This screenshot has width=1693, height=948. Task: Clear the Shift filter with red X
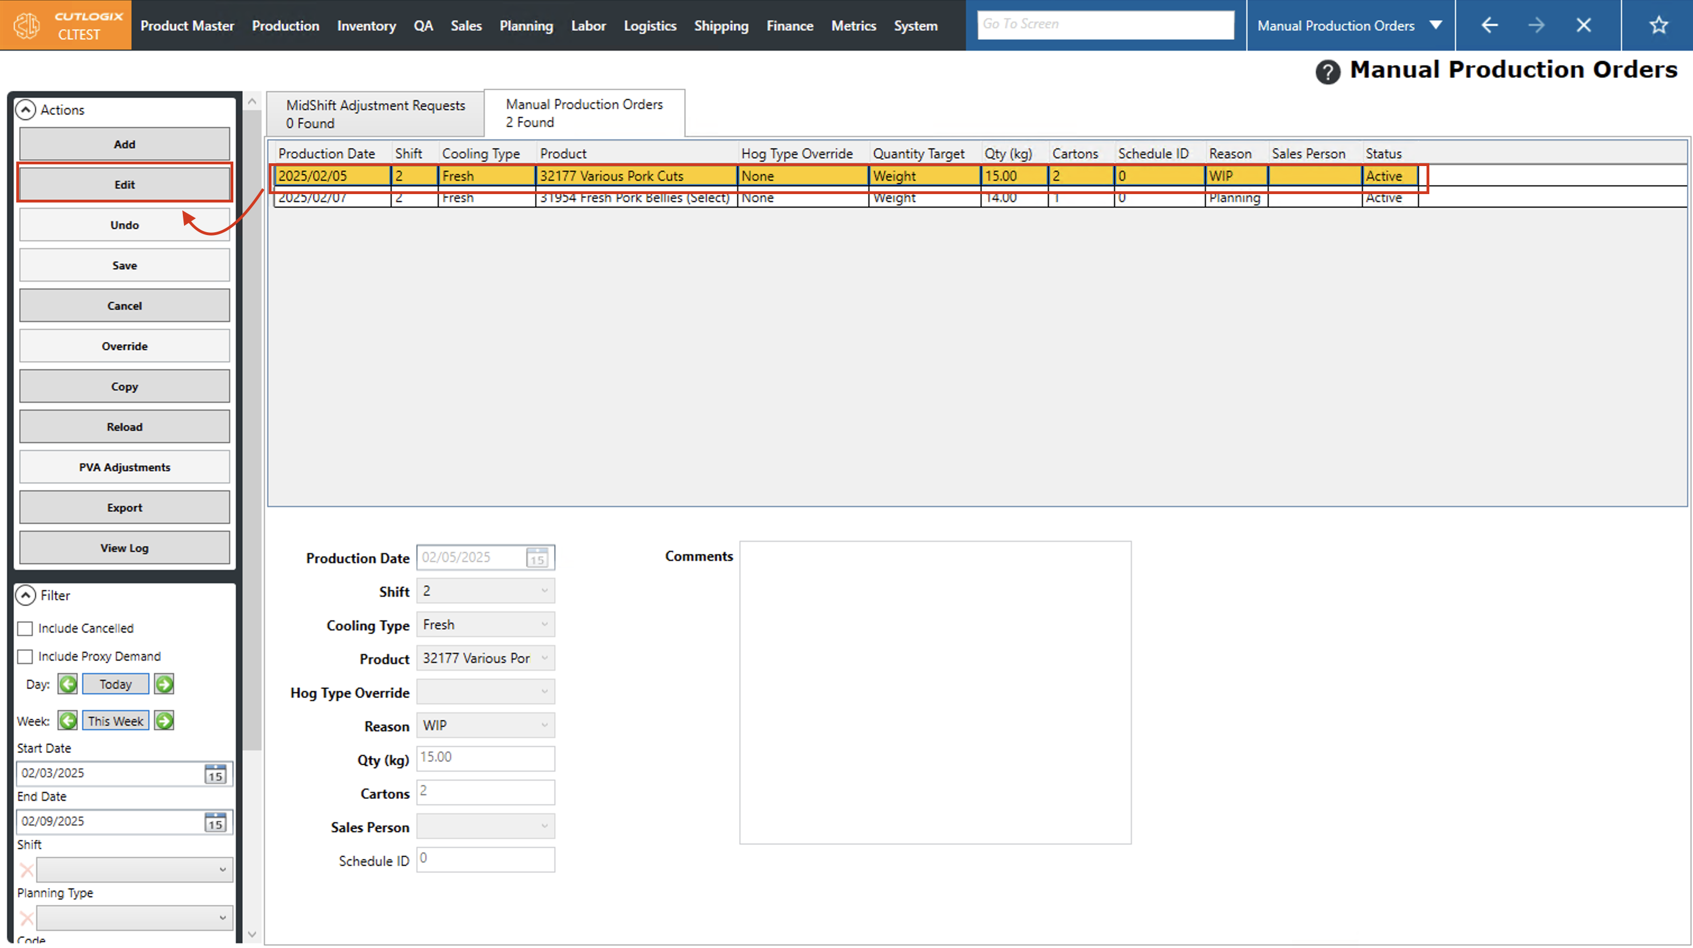click(x=26, y=871)
